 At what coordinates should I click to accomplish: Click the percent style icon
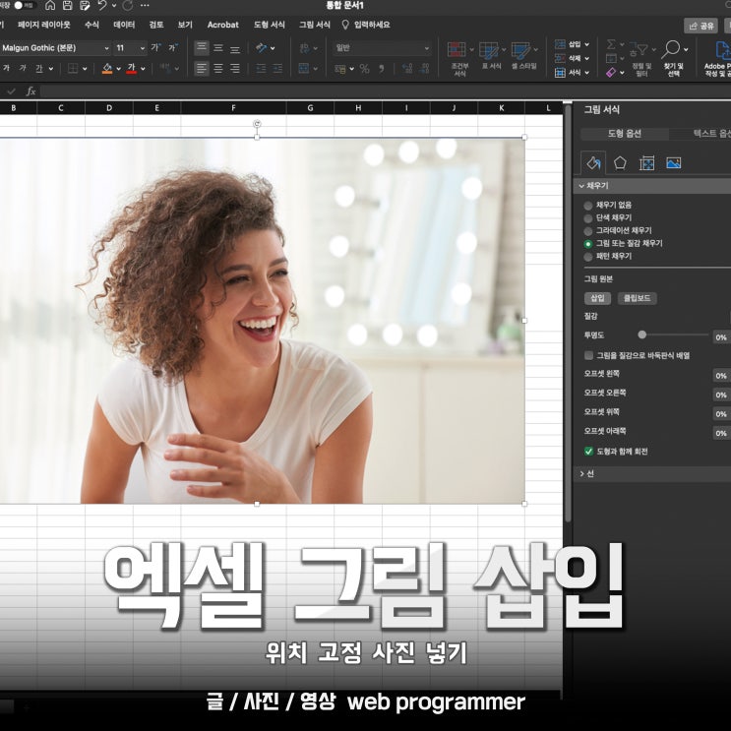[x=364, y=69]
